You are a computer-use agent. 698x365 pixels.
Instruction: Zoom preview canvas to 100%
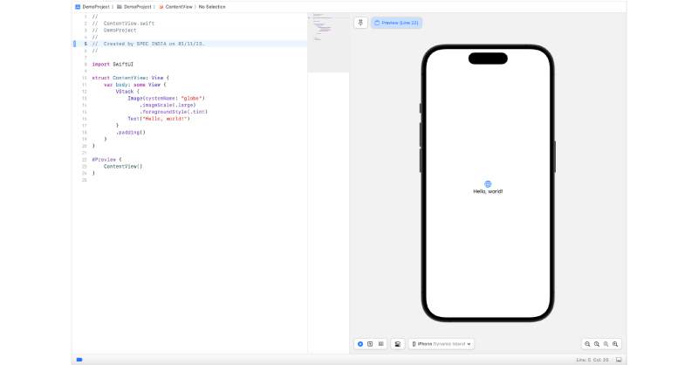[x=597, y=344]
